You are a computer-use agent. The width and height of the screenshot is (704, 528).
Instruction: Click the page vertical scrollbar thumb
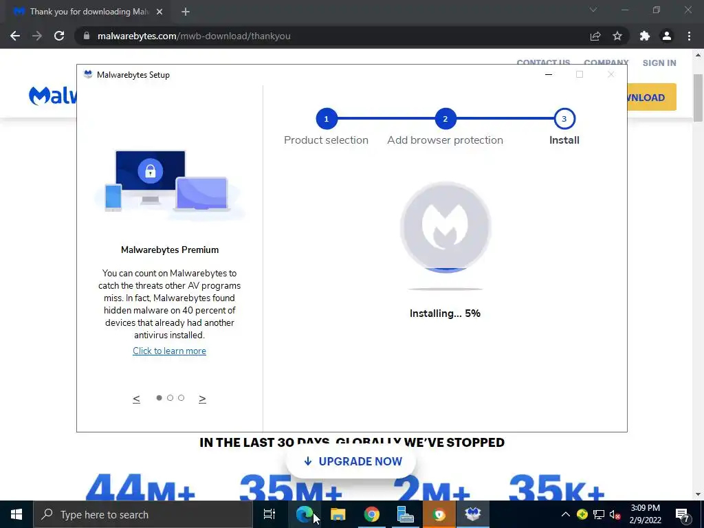tap(698, 98)
